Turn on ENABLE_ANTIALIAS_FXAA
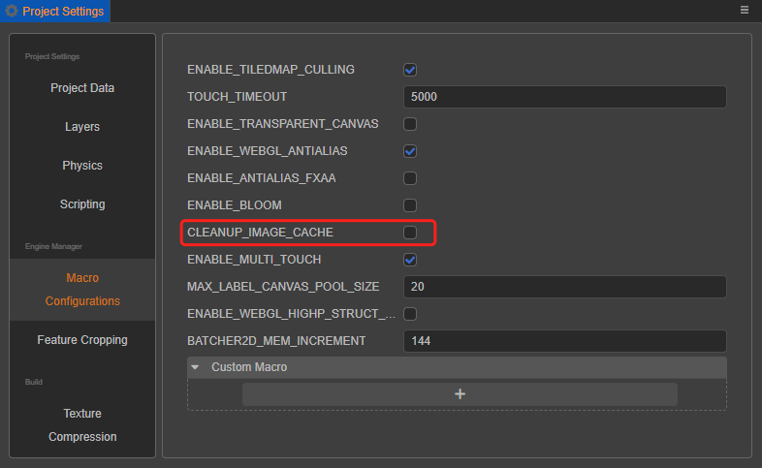 [410, 178]
